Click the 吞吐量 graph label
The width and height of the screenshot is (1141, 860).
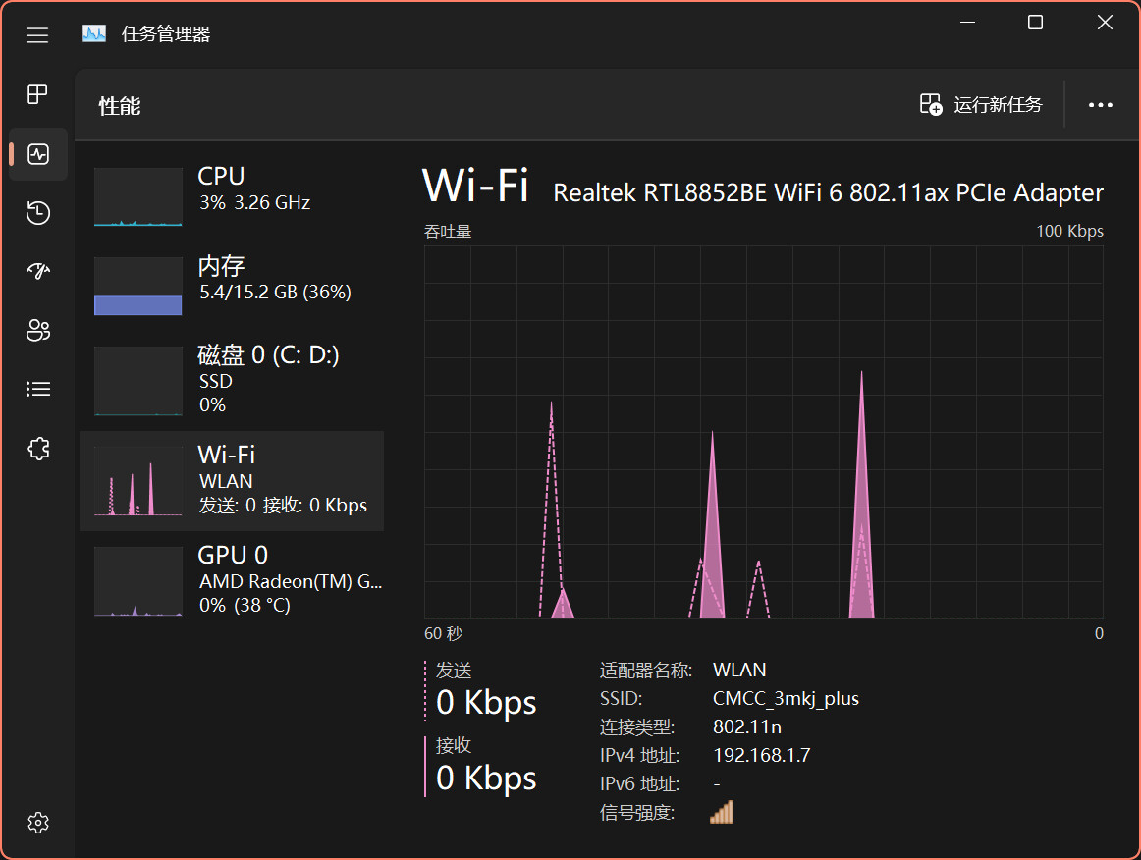(x=448, y=232)
